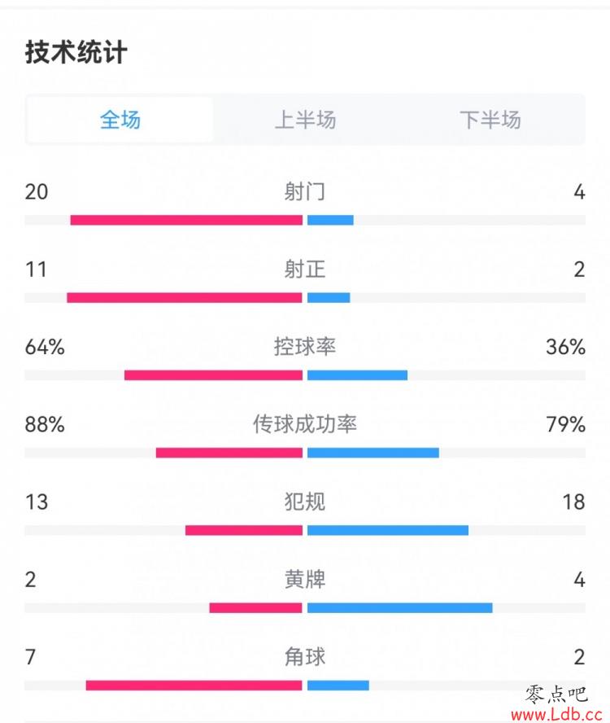610x723 pixels.
Task: Click the 传球成功率 label
Action: 304,423
